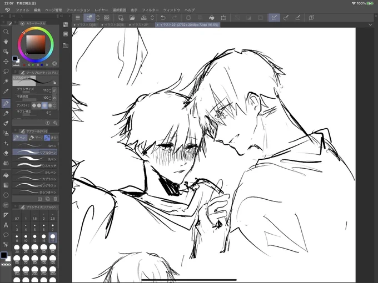Select the Pen tool in tool palette

coord(6,103)
